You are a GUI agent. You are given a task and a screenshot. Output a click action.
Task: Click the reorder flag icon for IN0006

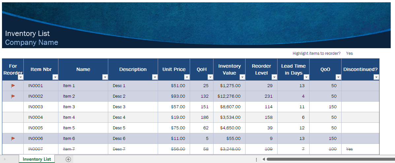[x=13, y=139]
